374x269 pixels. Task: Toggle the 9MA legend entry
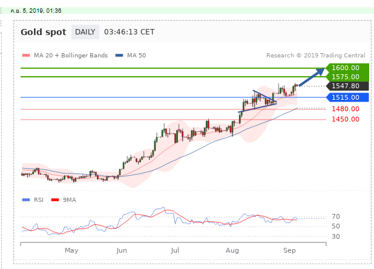click(x=69, y=199)
